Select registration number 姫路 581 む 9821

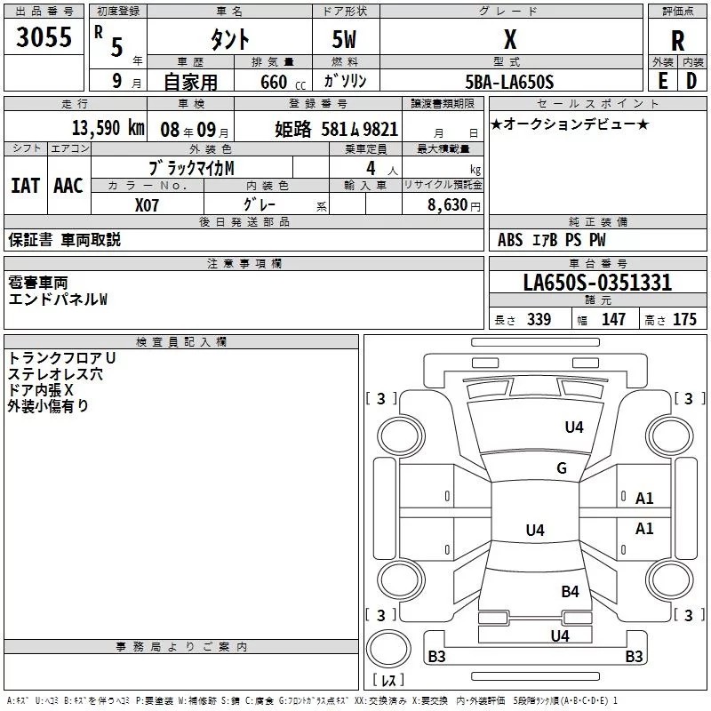point(337,129)
